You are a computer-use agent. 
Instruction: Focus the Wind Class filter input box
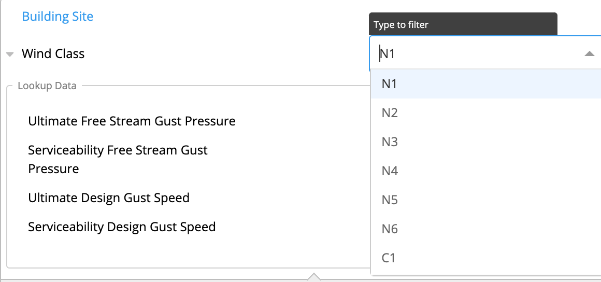pos(475,54)
